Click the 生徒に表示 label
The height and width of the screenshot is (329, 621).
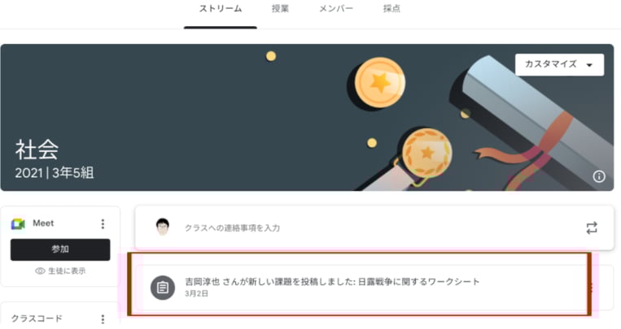[x=67, y=271]
